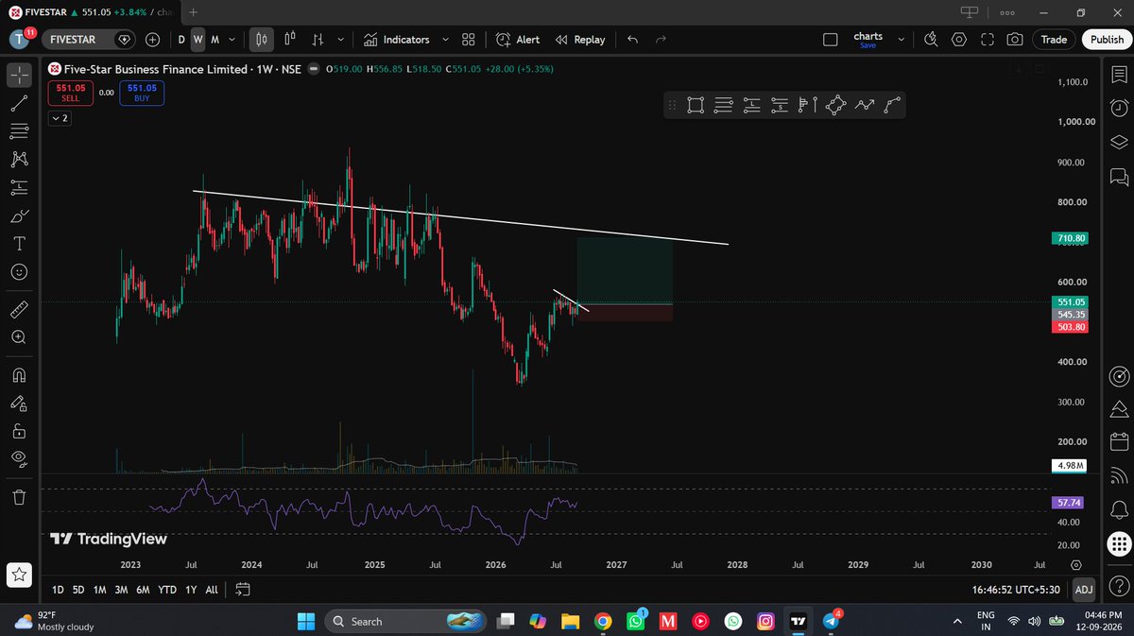Hide all drawings with the eye icon
The height and width of the screenshot is (636, 1134).
(x=19, y=459)
